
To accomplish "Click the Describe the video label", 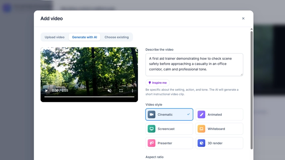I will [160, 50].
